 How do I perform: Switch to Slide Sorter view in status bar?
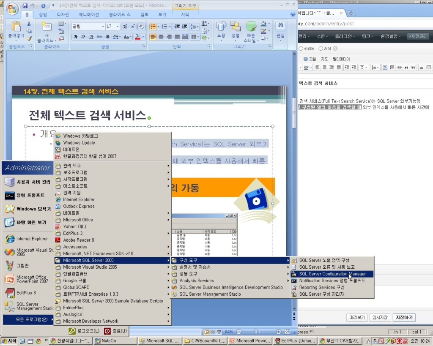(212, 332)
